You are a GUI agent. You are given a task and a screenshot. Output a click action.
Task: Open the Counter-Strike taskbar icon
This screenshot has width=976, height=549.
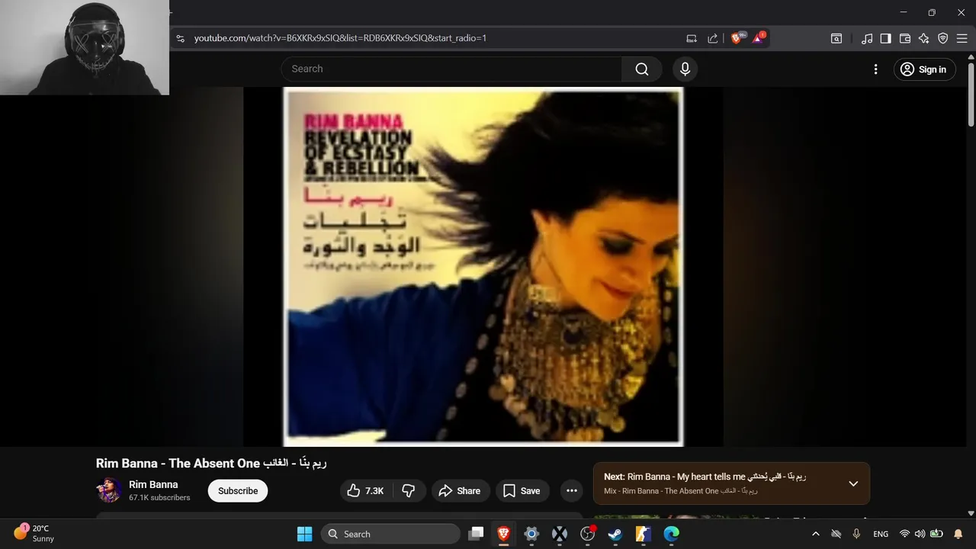point(643,534)
